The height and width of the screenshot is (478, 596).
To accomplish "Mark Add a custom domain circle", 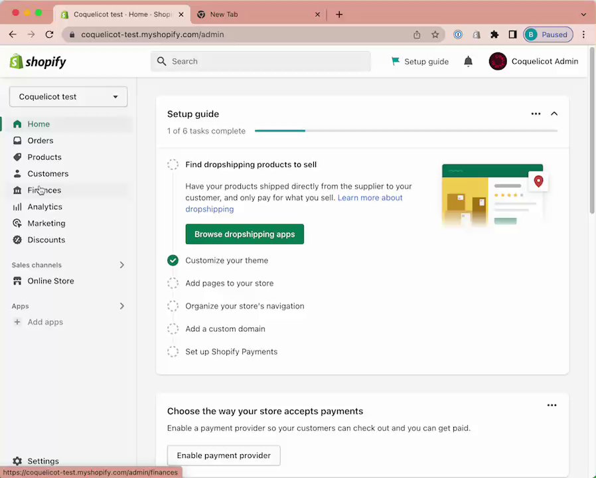I will [x=173, y=329].
